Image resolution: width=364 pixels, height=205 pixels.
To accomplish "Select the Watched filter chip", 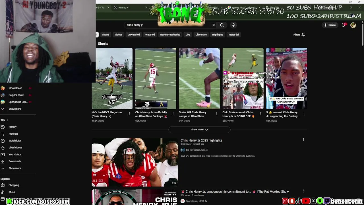I will click(150, 35).
